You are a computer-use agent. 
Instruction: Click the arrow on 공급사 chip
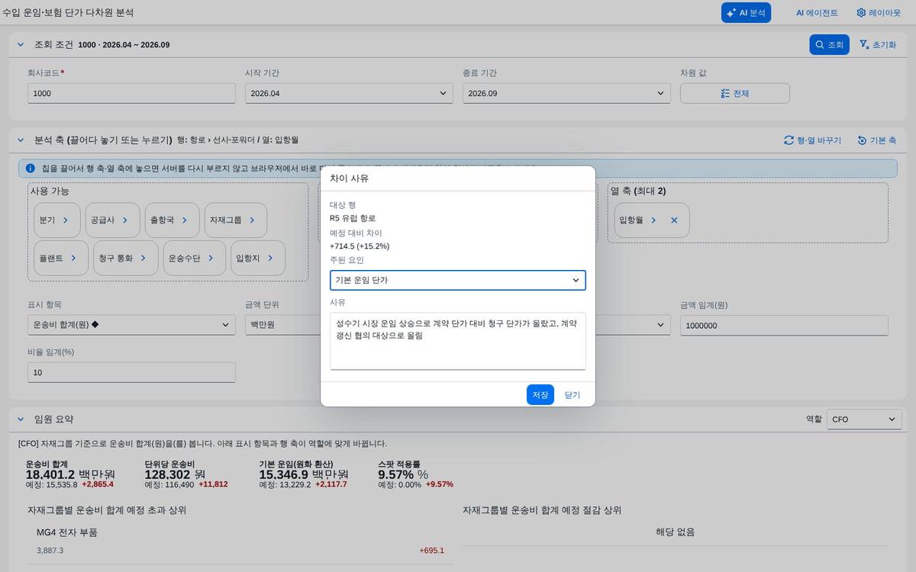[126, 220]
